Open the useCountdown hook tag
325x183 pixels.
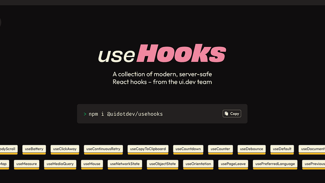188,150
